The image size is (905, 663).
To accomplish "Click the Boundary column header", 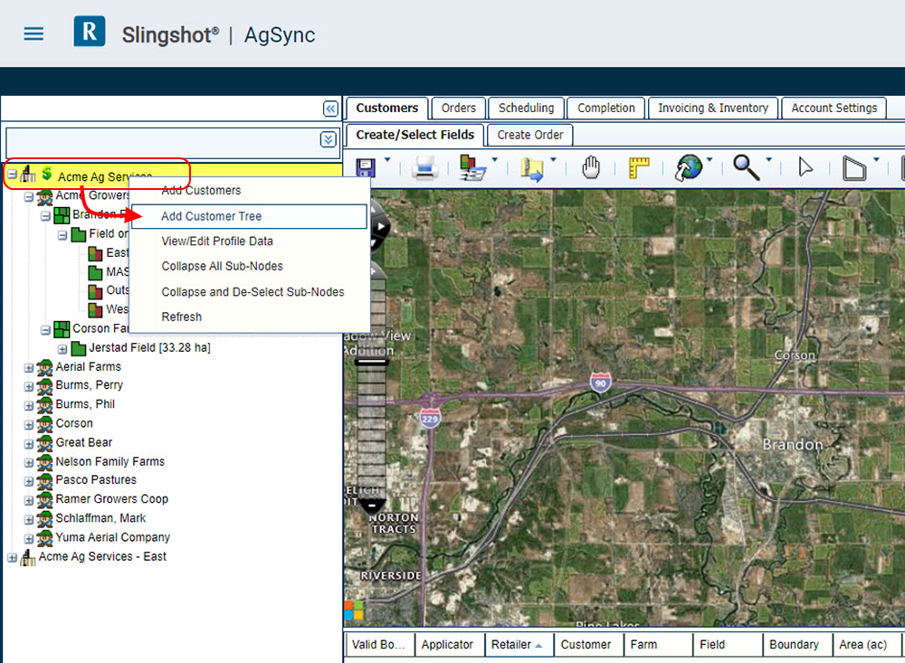I will pyautogui.click(x=797, y=645).
